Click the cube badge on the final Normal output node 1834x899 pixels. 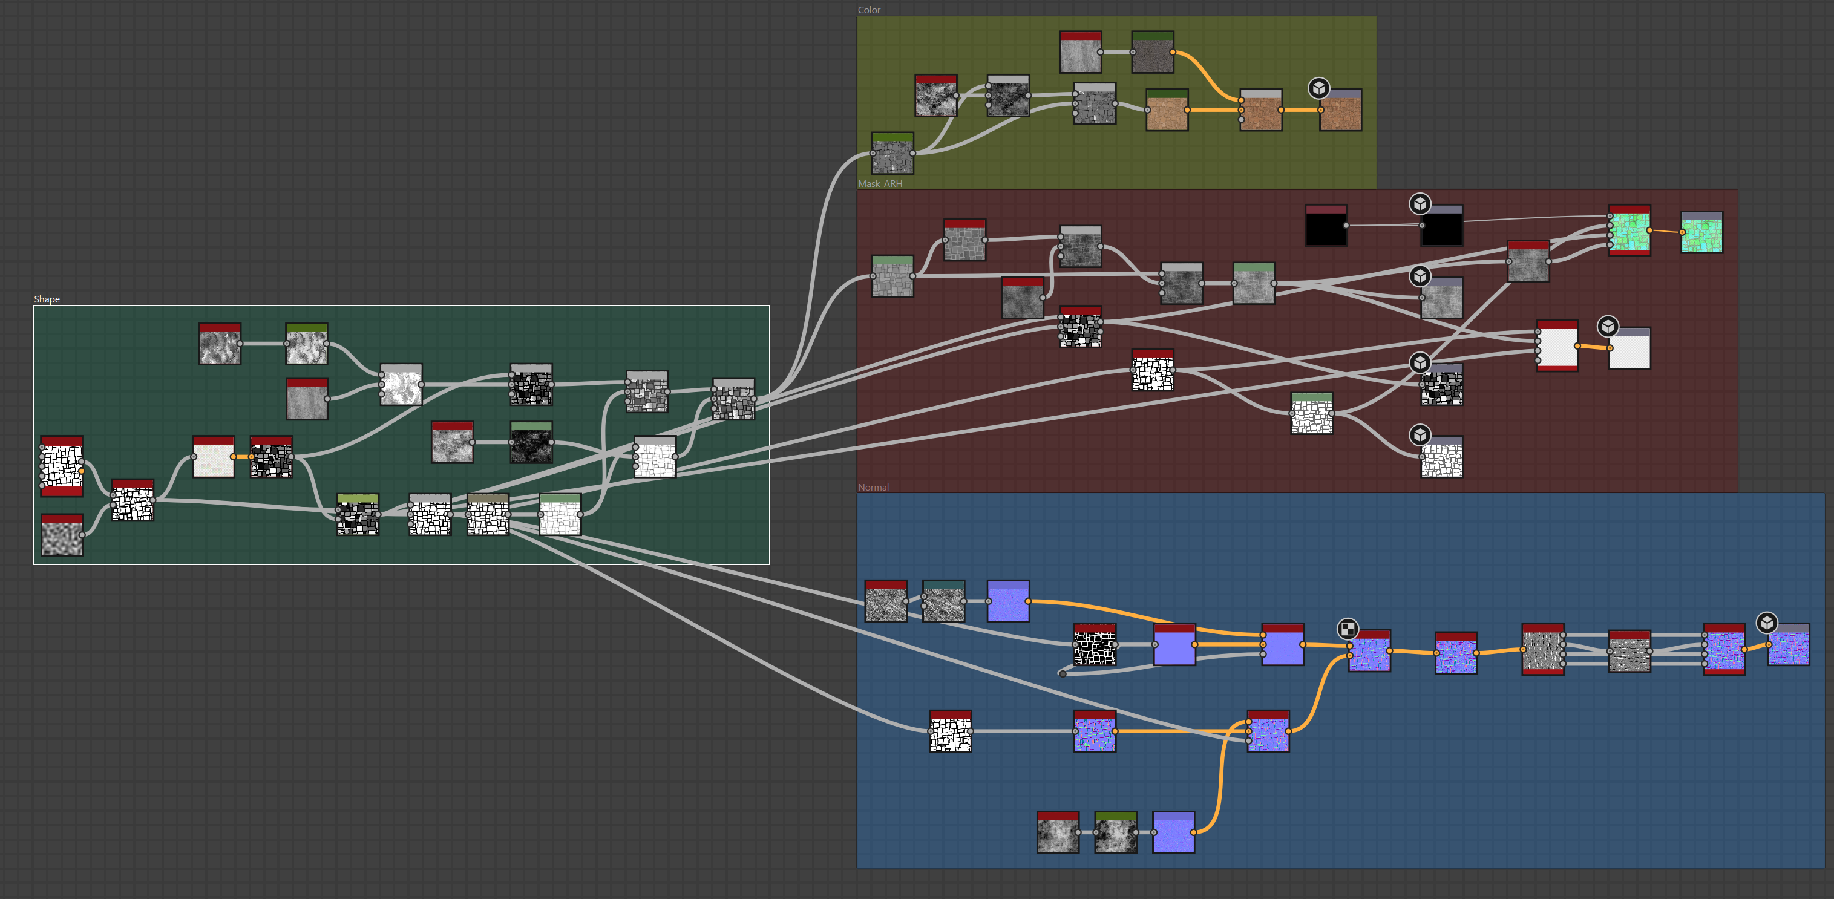(x=1766, y=623)
